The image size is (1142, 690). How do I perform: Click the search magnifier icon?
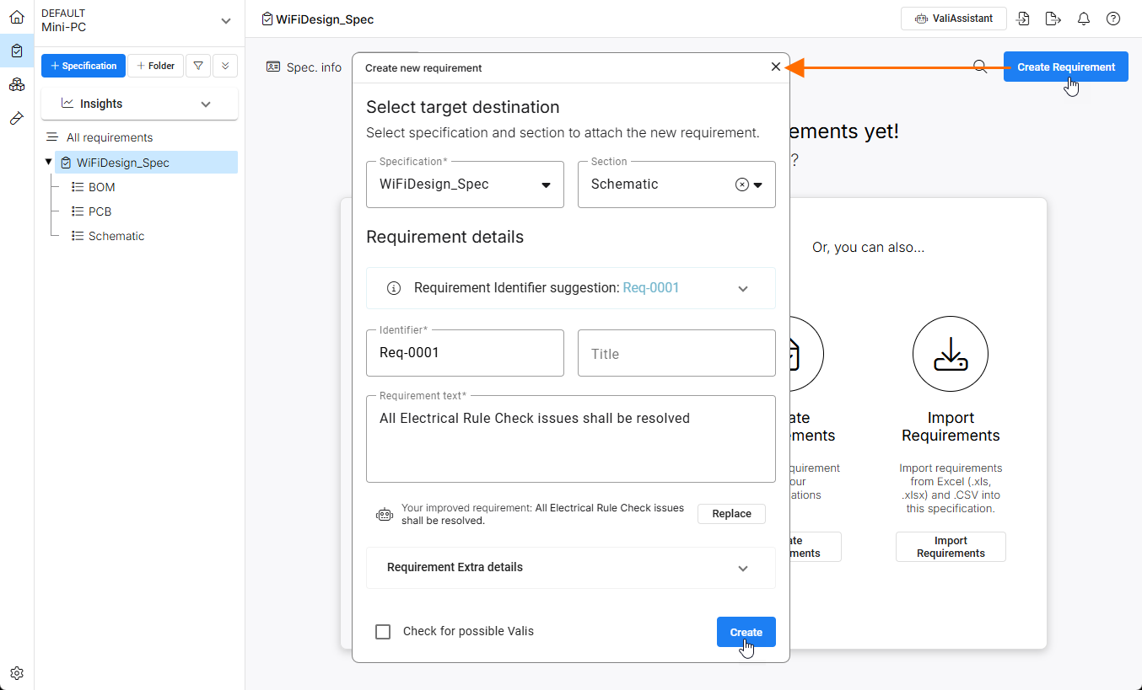(980, 67)
